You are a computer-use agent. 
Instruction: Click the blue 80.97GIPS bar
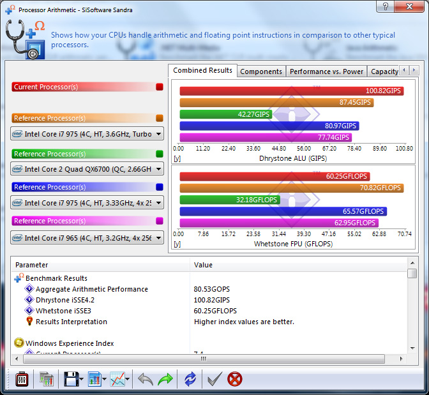[269, 126]
